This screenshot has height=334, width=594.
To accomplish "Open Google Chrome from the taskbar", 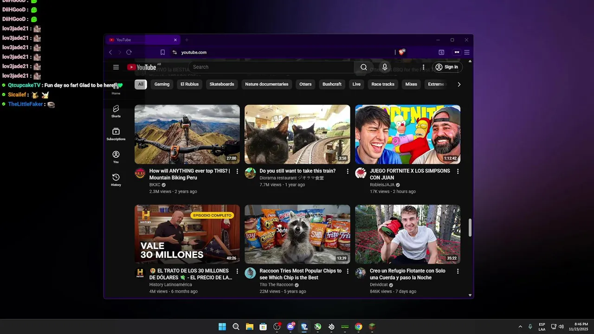I will (358, 327).
